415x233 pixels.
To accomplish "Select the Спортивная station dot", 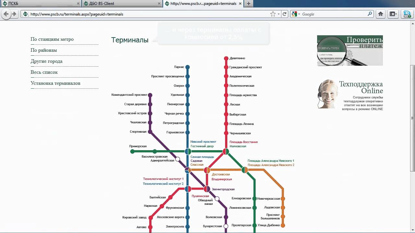I will 150,132.
